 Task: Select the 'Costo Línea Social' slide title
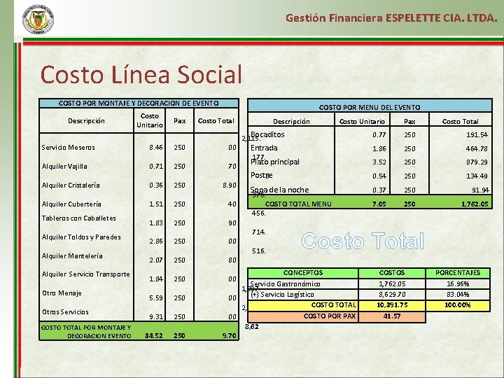pyautogui.click(x=141, y=75)
